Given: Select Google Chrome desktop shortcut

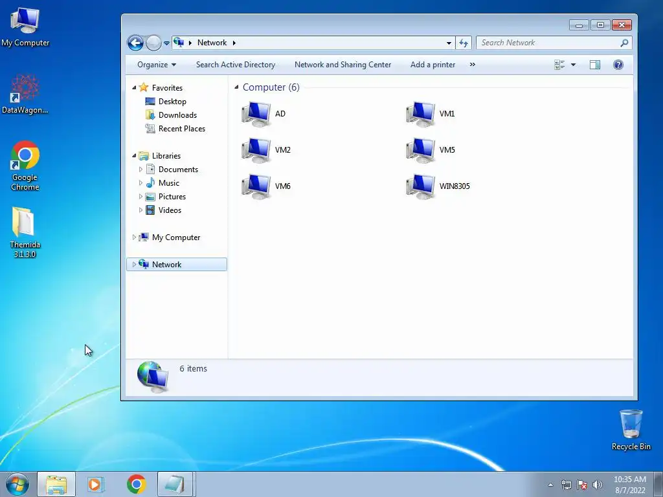Looking at the screenshot, I should click(25, 166).
